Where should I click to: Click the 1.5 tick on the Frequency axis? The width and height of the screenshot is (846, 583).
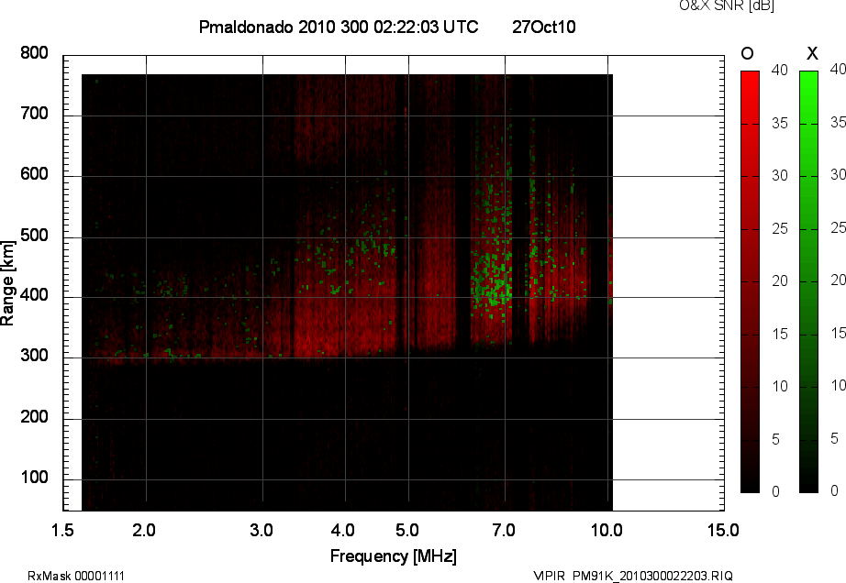62,530
